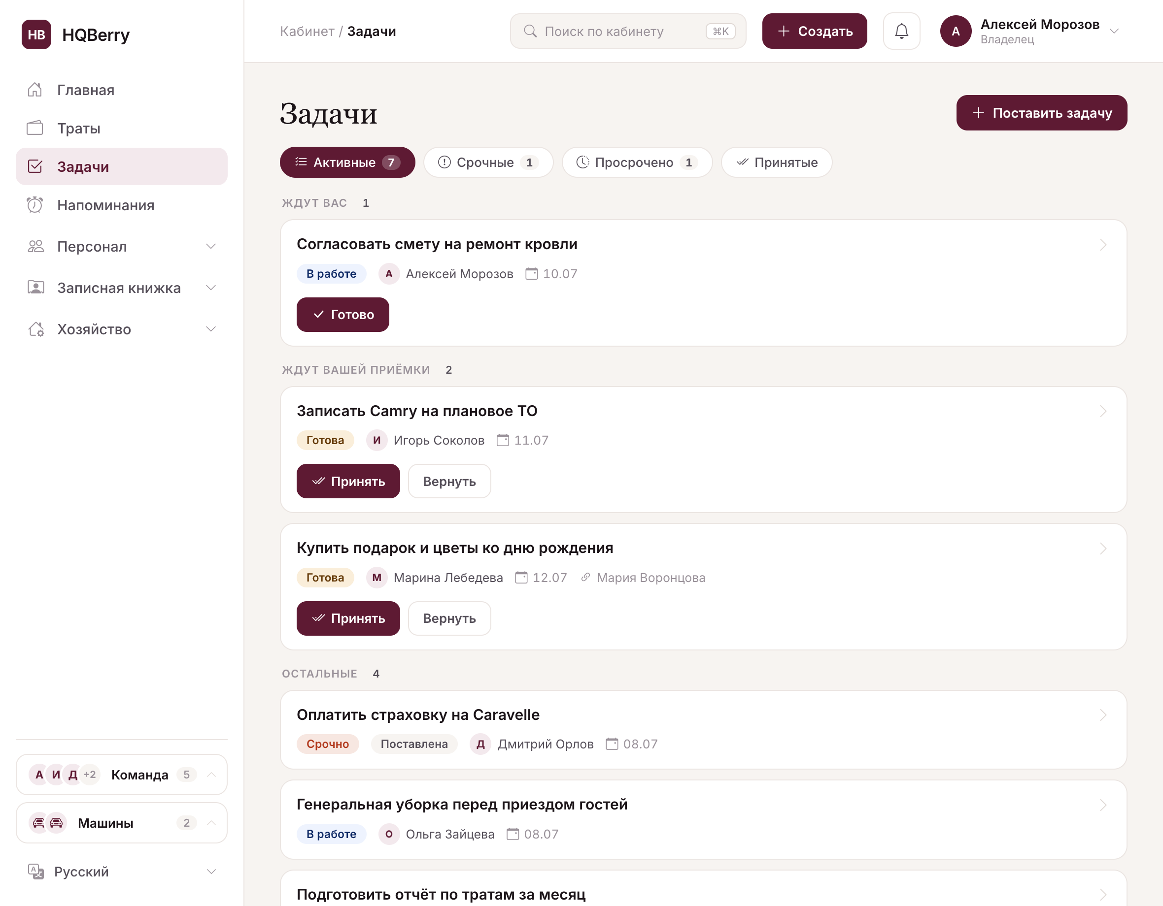
Task: Open Оплатить страховку task via its arrow
Action: click(x=1103, y=715)
